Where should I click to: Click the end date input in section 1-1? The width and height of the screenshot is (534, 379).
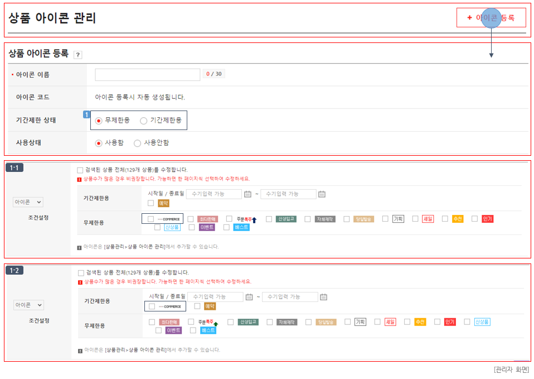(288, 194)
